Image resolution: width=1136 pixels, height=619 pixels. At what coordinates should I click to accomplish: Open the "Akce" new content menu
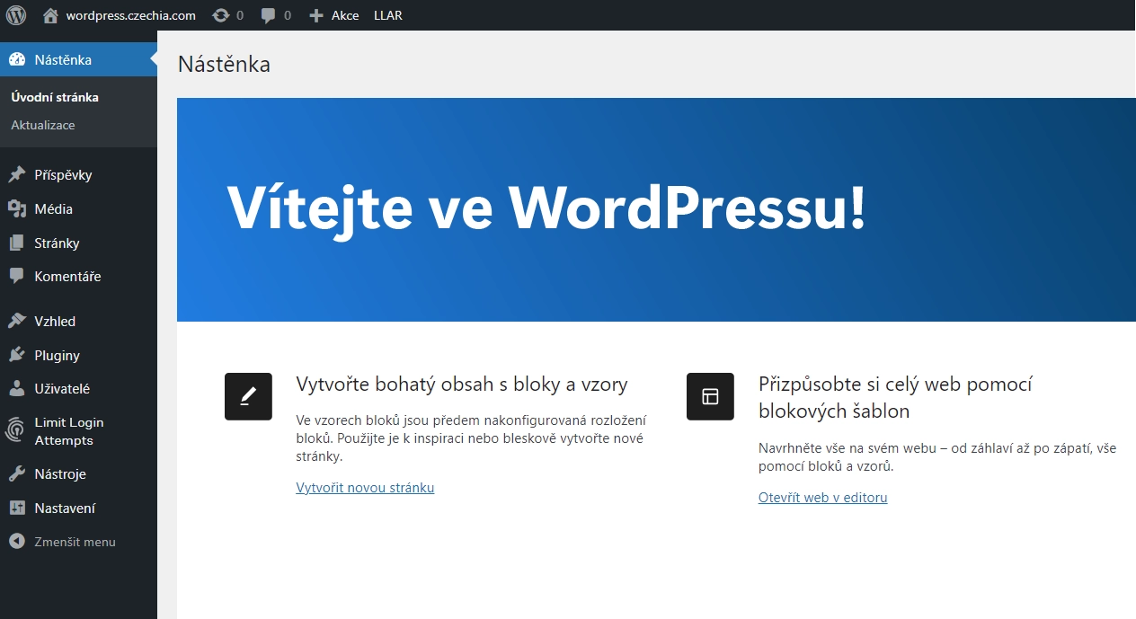[333, 14]
